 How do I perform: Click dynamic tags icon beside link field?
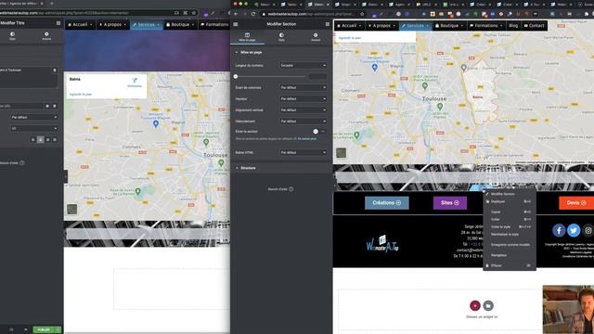click(55, 106)
